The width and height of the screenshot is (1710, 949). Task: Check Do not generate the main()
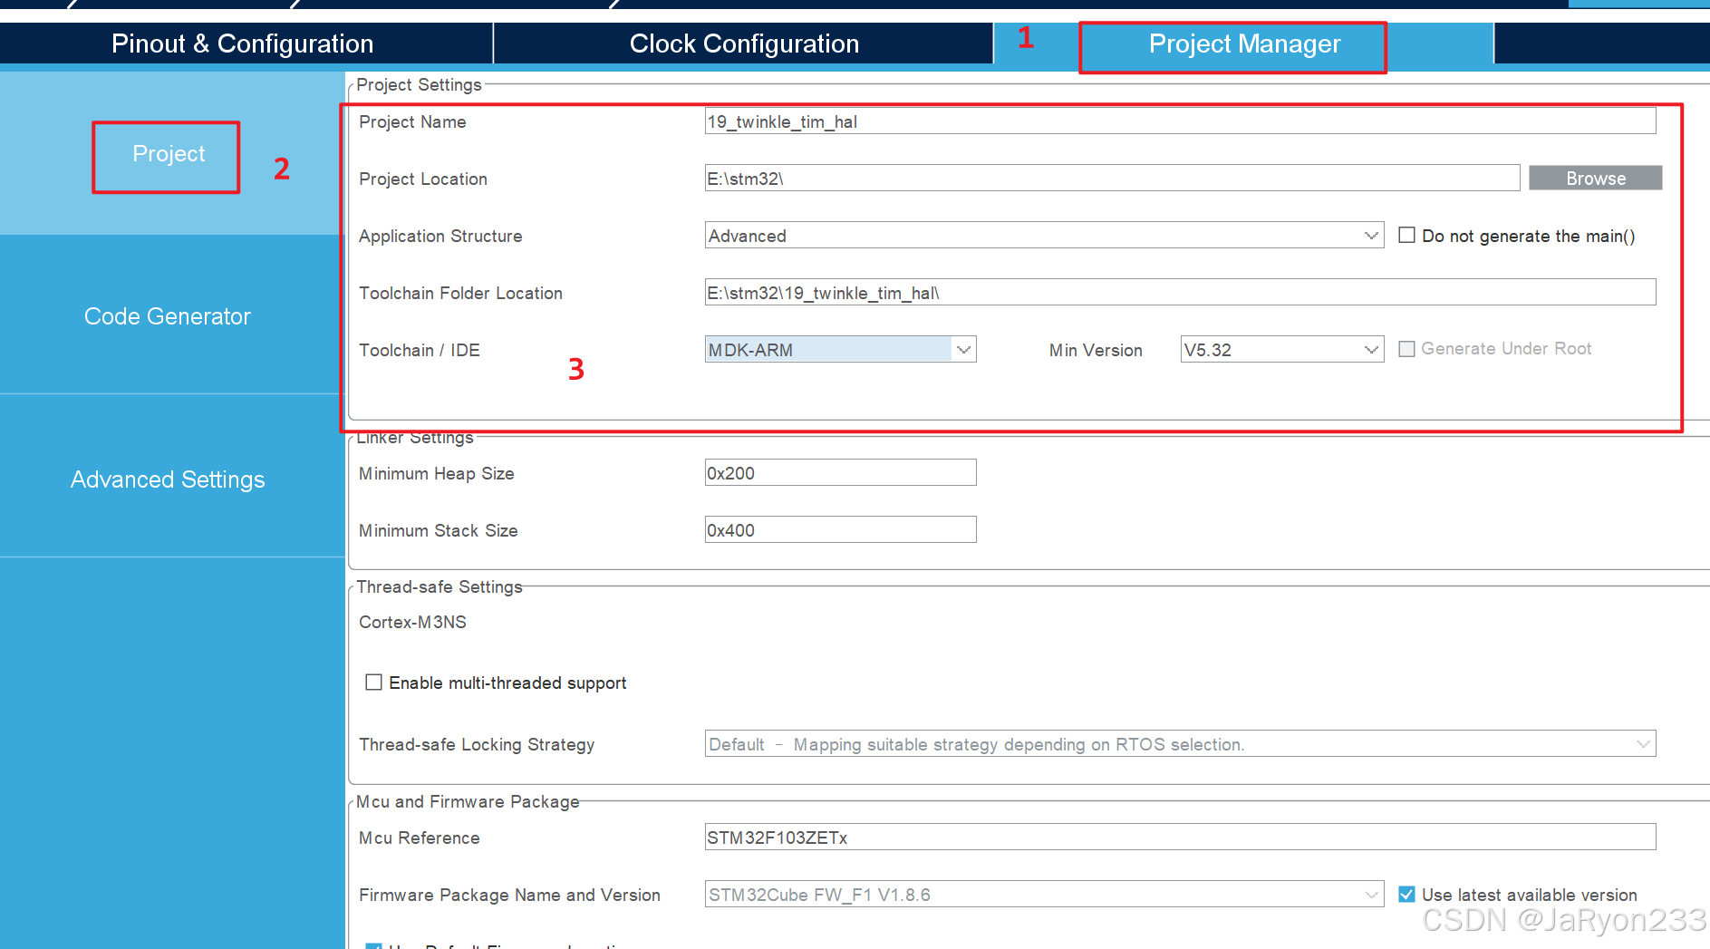click(x=1406, y=236)
